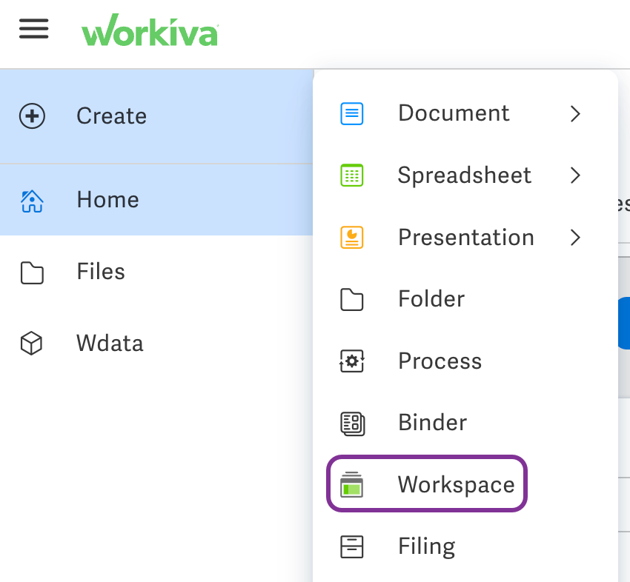Select Workspace from the Create menu
The width and height of the screenshot is (630, 582).
pos(455,485)
